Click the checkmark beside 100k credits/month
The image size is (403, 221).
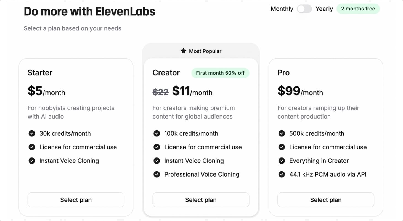click(157, 133)
